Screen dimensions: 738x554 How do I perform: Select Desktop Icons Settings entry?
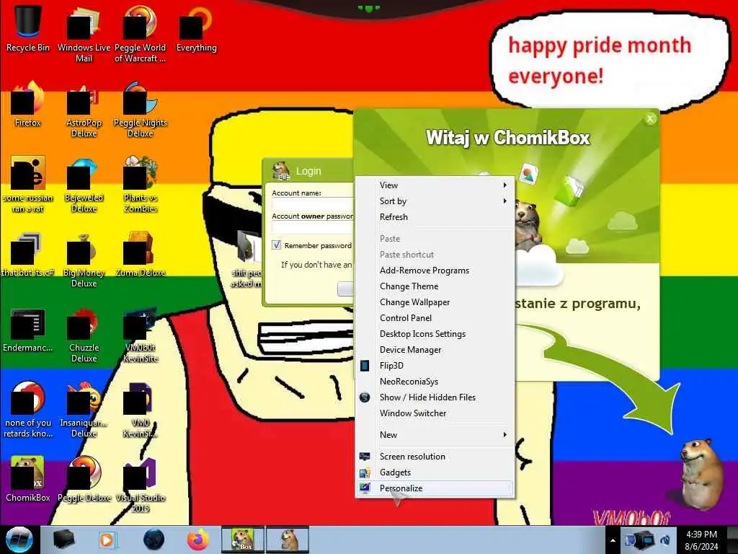tap(435, 334)
